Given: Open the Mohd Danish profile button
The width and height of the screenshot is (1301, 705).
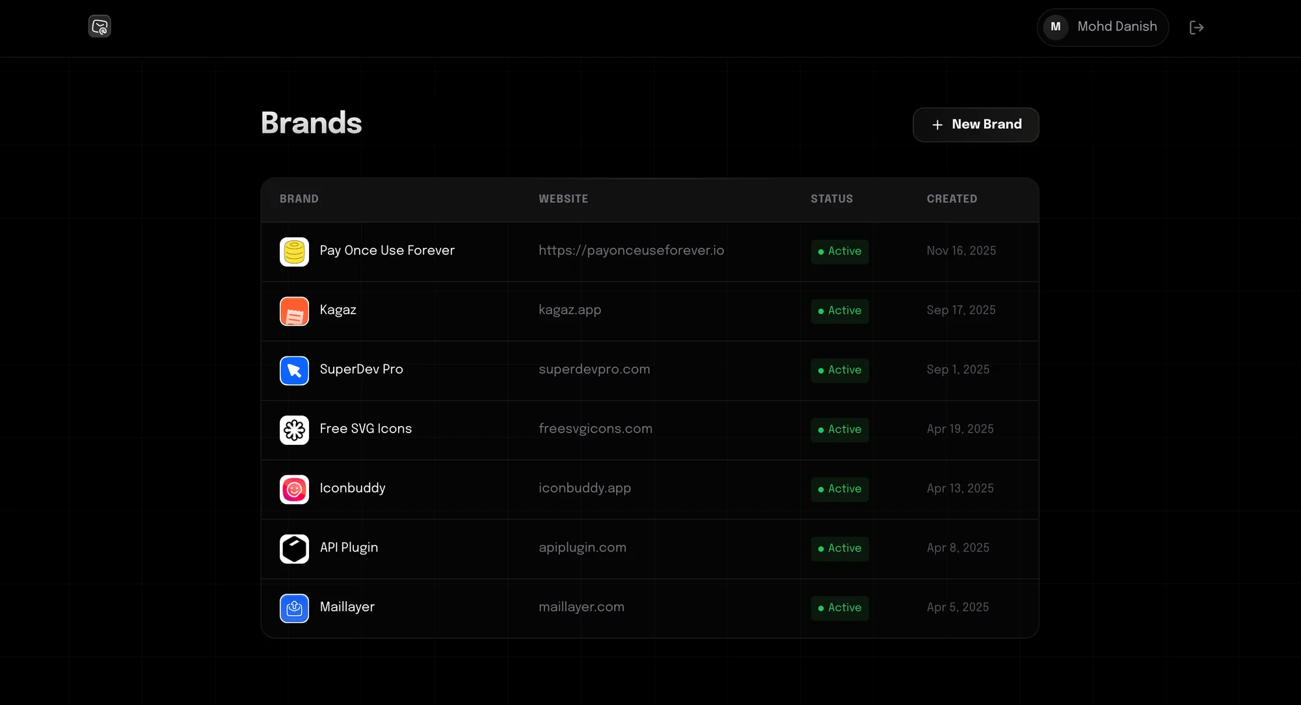Looking at the screenshot, I should tap(1116, 27).
